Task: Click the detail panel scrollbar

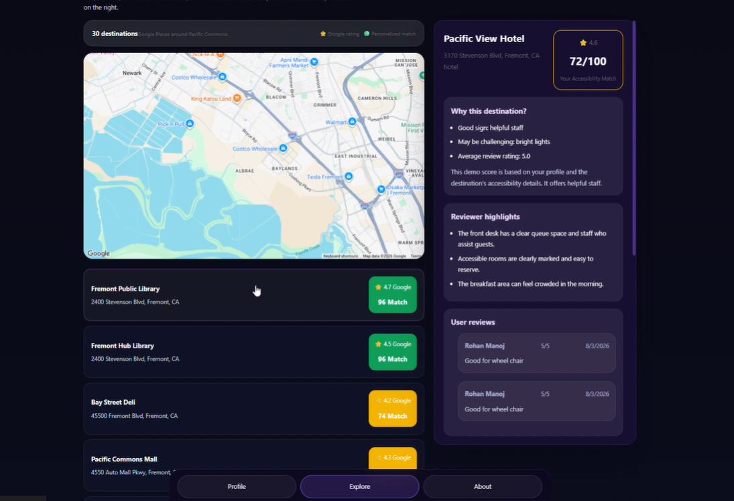Action: 634,138
